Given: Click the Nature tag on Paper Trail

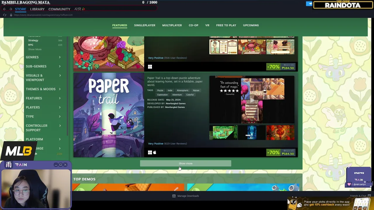Looking at the screenshot, I should 196,90.
